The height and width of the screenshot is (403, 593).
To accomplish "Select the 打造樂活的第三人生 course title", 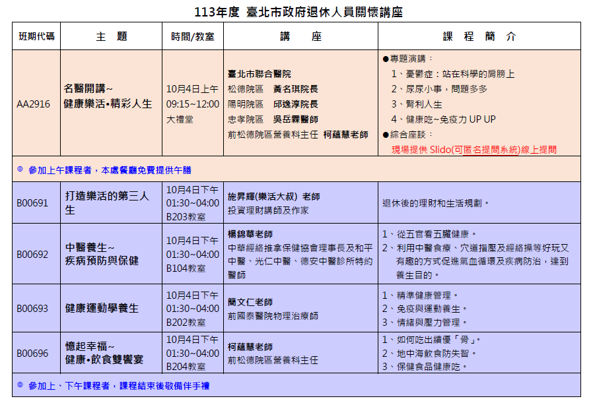I will pyautogui.click(x=108, y=203).
